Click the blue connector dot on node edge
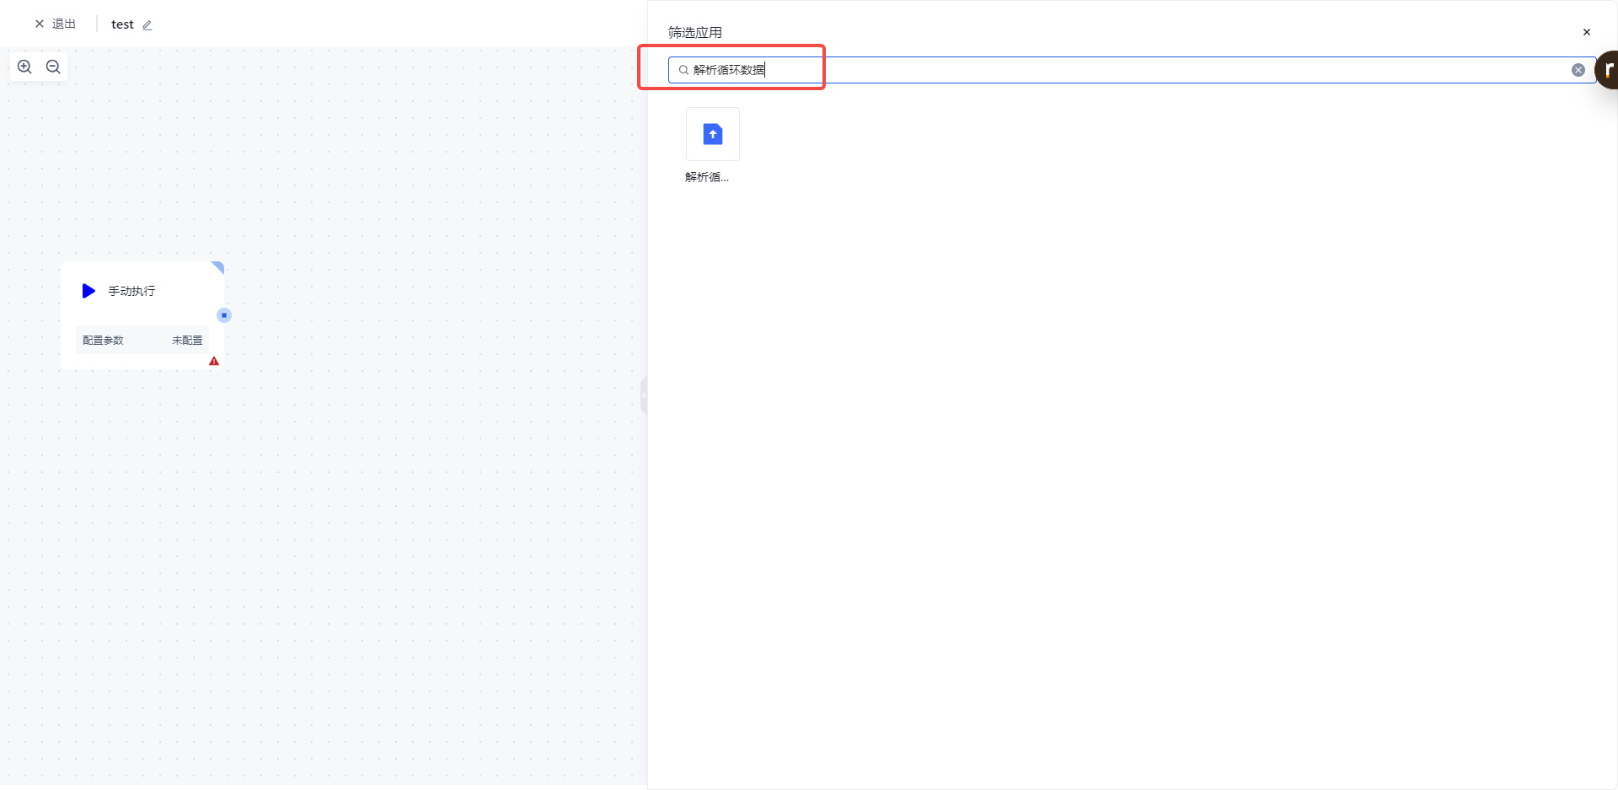 (x=224, y=315)
